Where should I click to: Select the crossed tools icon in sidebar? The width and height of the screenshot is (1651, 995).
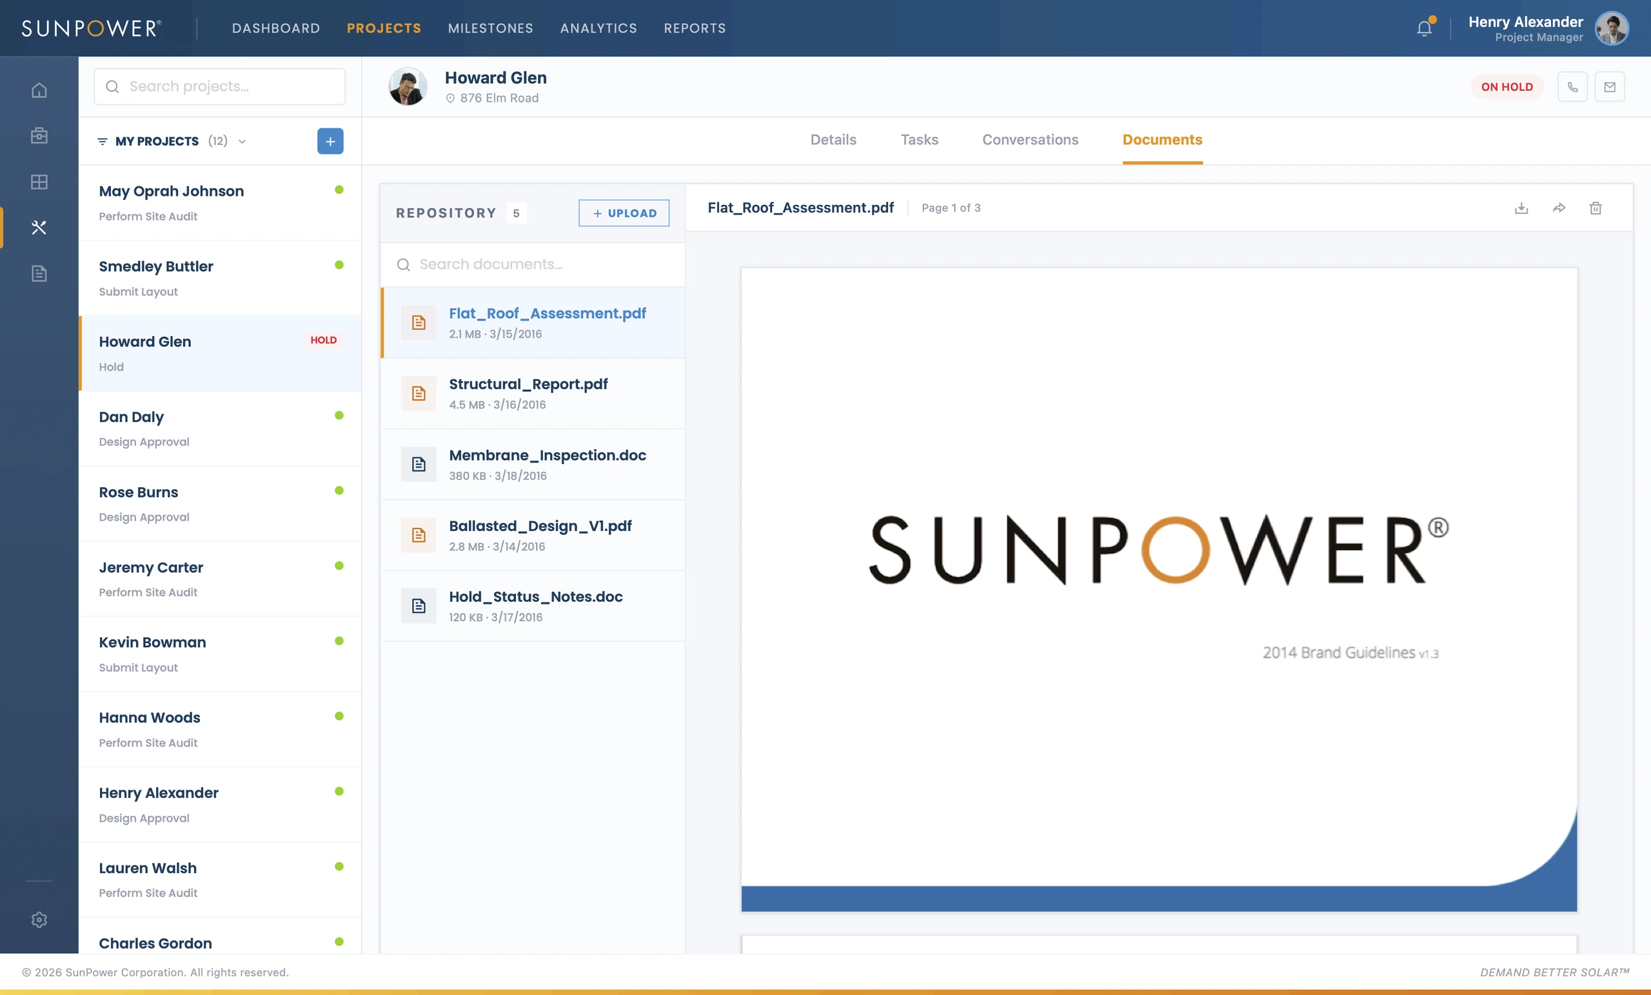[39, 227]
